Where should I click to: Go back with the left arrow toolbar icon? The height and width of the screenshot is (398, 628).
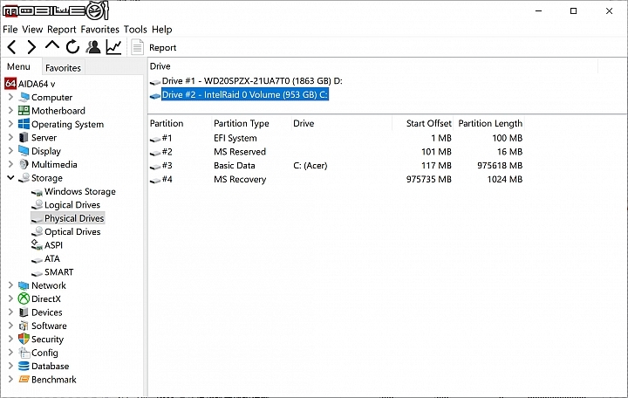tap(12, 47)
